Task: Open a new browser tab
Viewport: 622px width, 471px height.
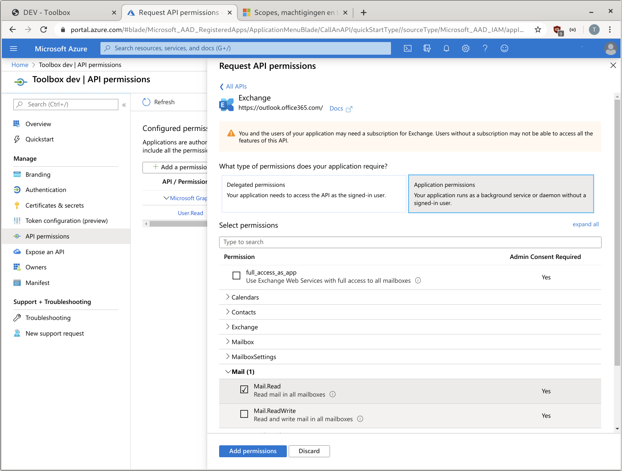Action: 363,13
